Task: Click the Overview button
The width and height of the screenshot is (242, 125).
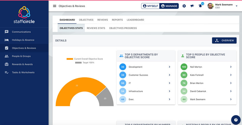Action: 224,40
